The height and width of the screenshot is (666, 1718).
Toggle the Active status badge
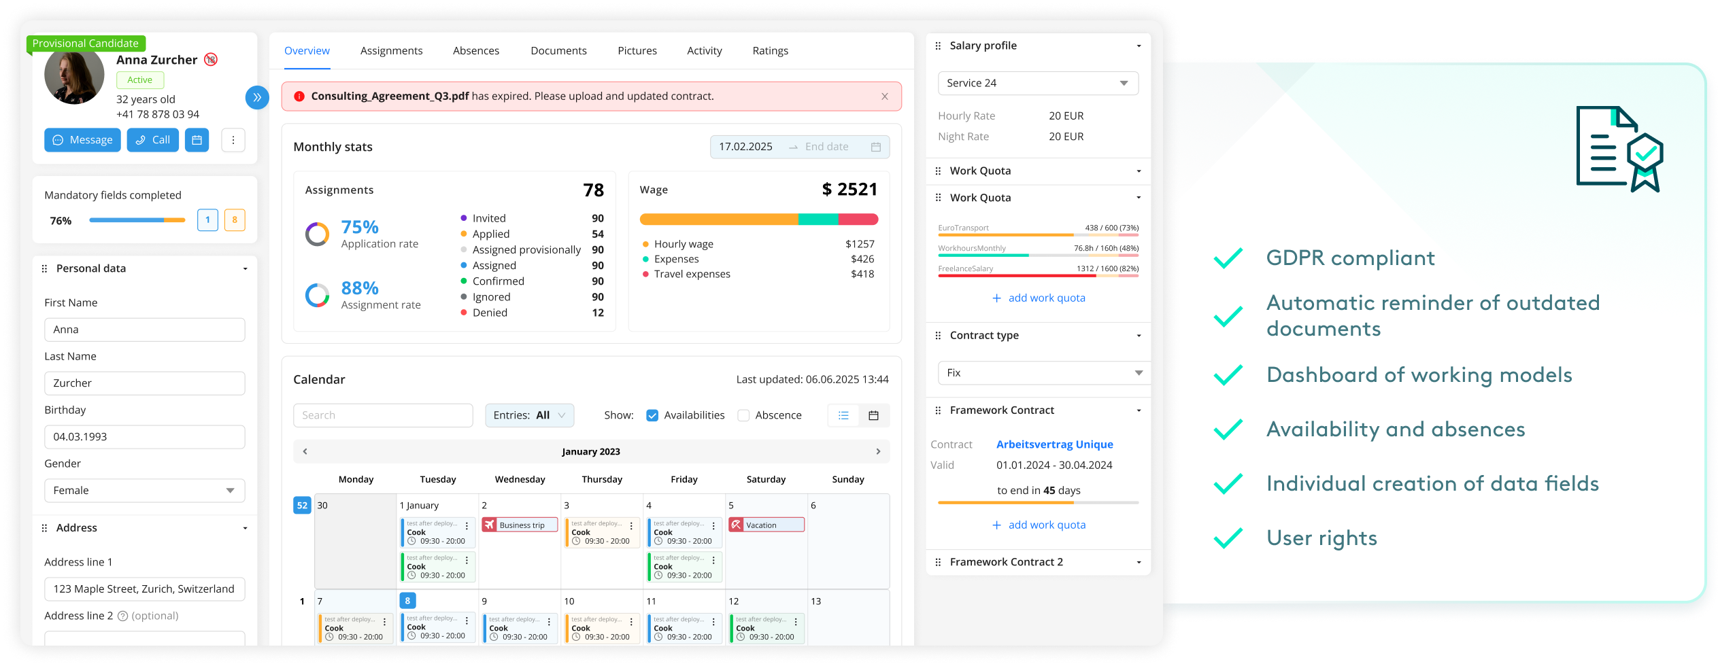pyautogui.click(x=140, y=80)
